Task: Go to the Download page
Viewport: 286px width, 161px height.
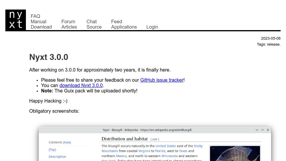Action: 41,27
